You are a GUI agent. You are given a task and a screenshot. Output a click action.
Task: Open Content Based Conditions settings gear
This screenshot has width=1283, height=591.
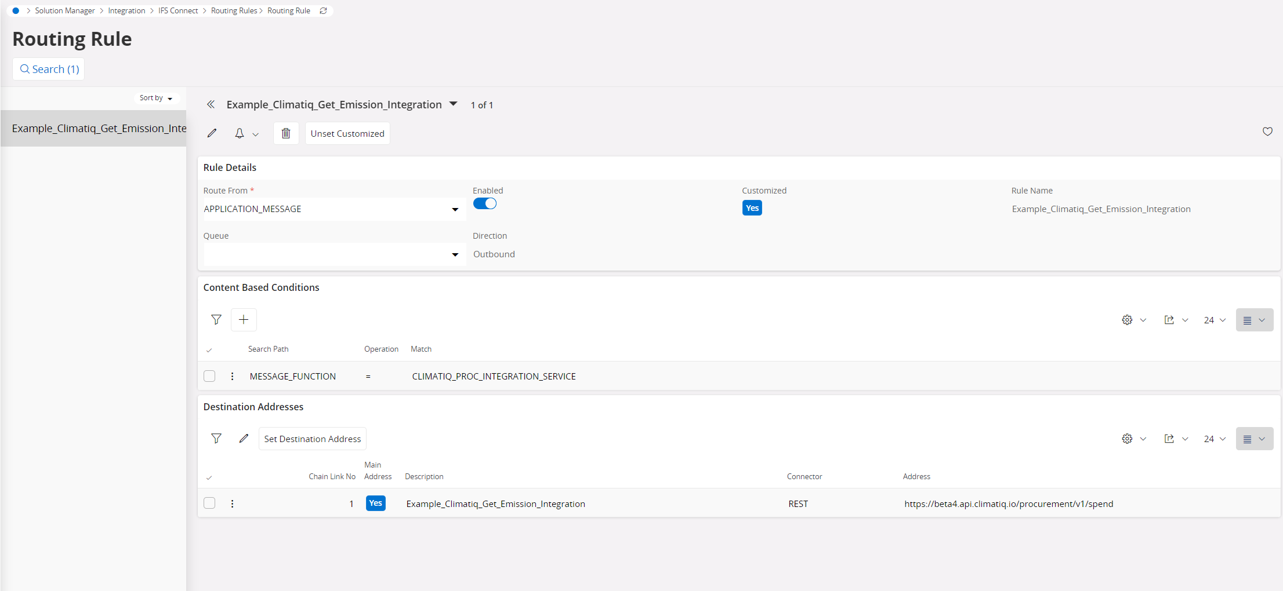1127,320
